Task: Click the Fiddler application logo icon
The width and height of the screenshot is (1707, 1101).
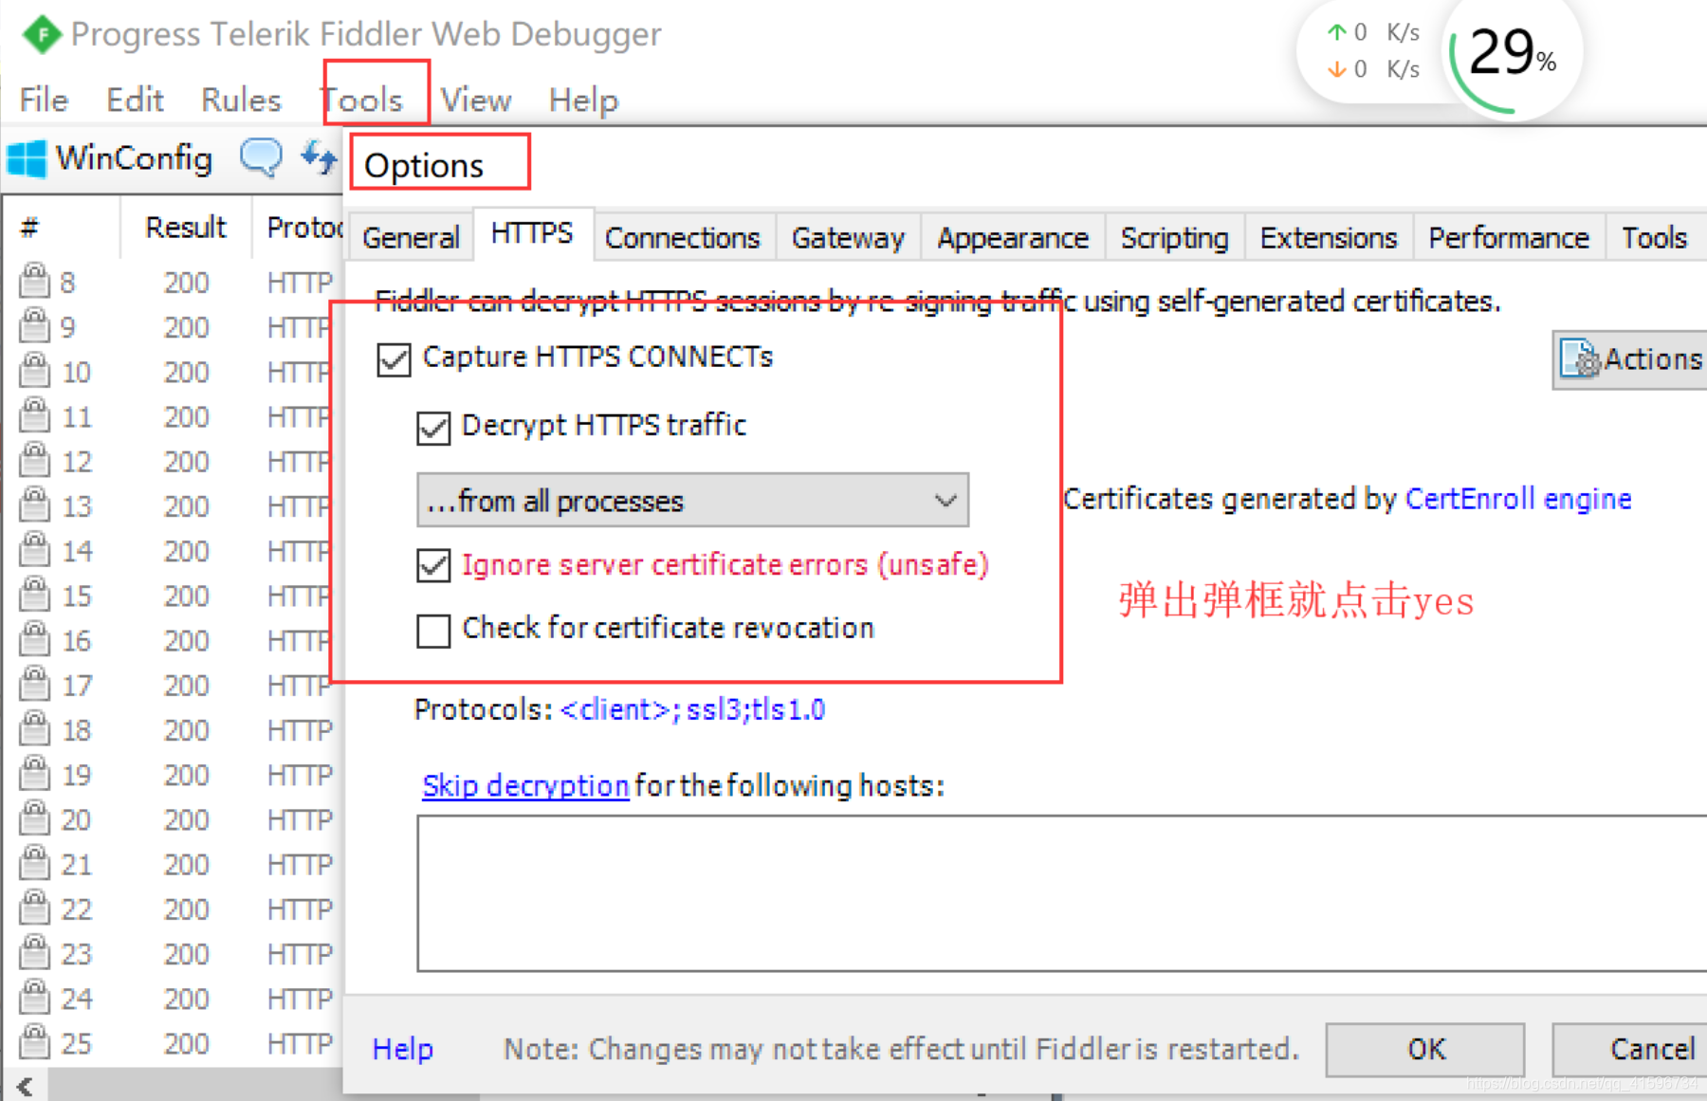Action: point(42,35)
